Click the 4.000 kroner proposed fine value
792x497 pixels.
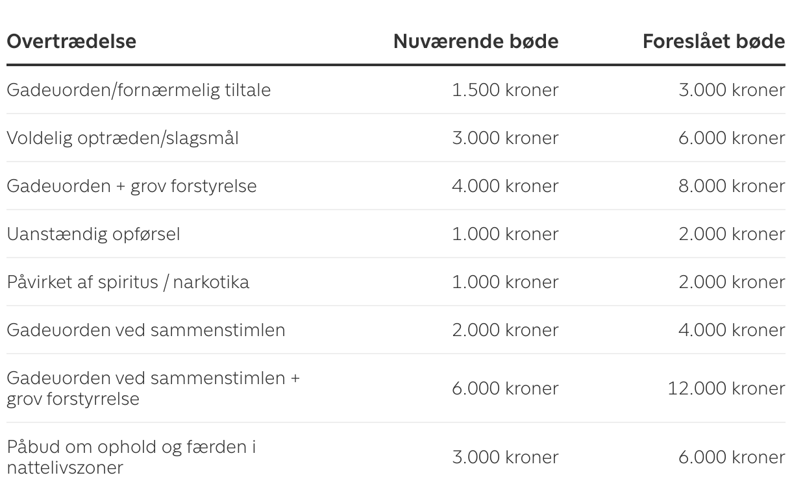732,330
